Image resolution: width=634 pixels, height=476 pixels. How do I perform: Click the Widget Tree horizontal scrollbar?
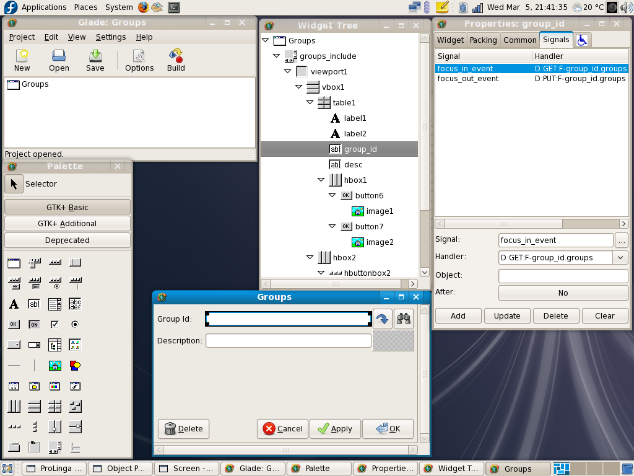click(339, 284)
